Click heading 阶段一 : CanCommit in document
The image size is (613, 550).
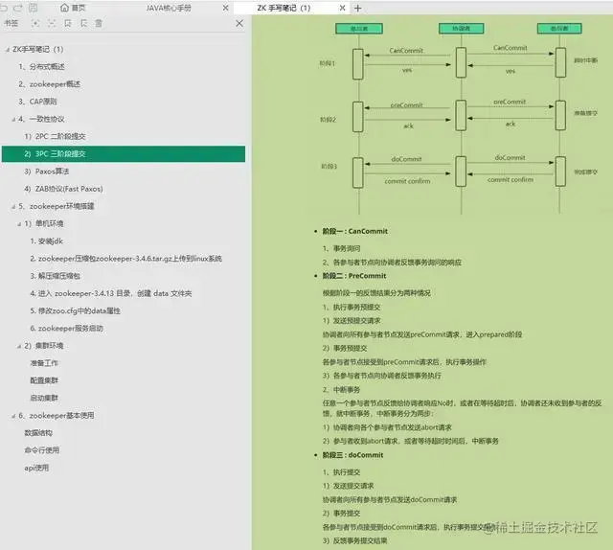click(355, 231)
